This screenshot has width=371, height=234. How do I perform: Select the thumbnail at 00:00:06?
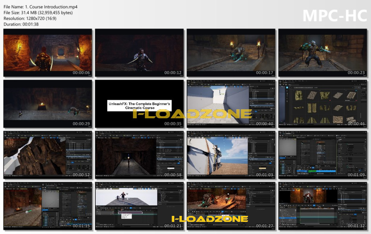point(47,53)
